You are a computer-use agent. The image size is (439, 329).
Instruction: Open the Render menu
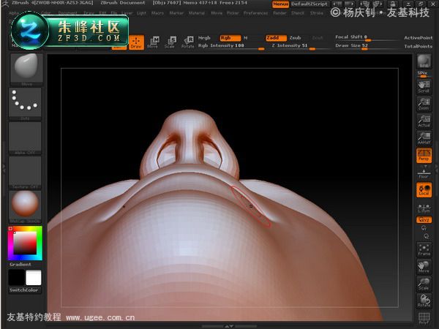279,13
